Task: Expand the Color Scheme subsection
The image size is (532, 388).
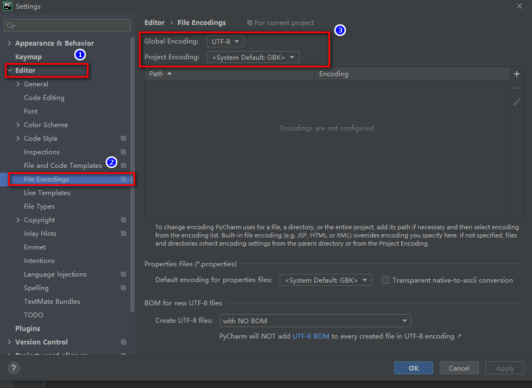Action: (18, 124)
